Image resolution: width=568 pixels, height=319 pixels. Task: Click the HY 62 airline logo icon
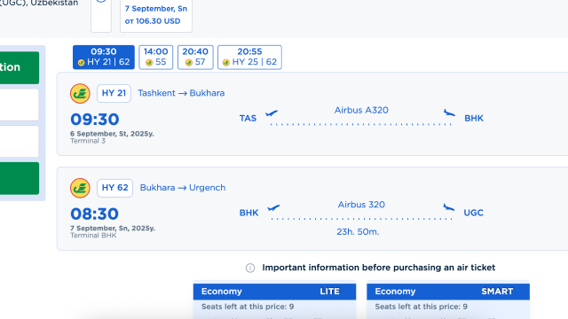pyautogui.click(x=80, y=188)
